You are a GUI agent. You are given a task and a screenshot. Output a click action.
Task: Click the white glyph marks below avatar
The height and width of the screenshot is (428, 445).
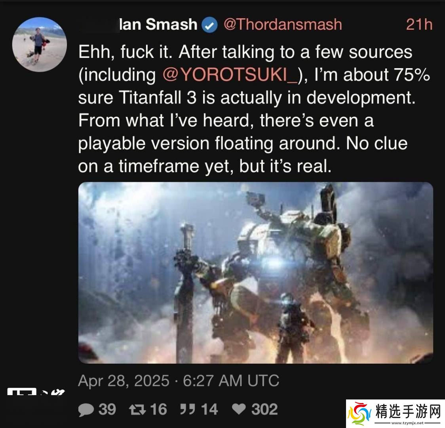(x=36, y=392)
